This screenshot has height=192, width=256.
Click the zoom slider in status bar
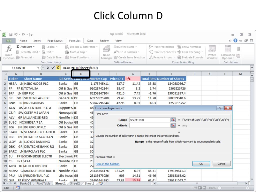pos(233,188)
